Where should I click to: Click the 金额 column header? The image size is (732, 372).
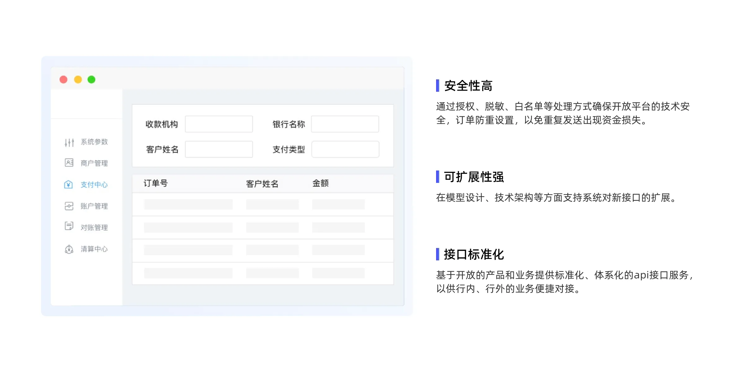[320, 184]
